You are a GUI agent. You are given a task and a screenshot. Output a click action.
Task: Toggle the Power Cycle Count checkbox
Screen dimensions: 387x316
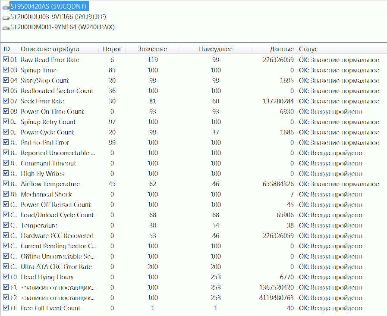coord(6,132)
